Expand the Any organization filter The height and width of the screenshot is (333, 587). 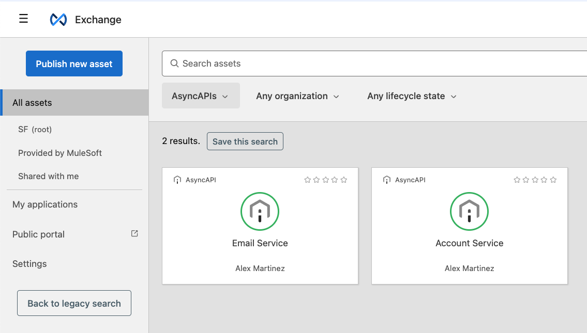coord(297,96)
